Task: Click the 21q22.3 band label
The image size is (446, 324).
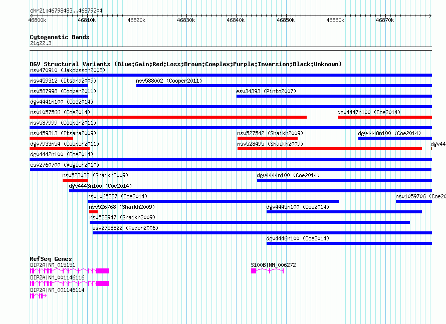Action: [x=41, y=43]
